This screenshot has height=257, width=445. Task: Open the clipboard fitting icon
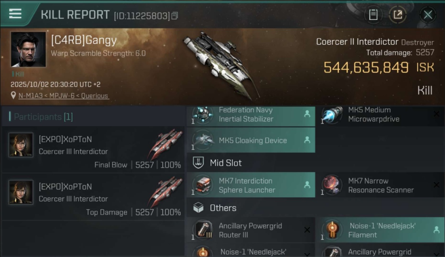[x=373, y=15]
